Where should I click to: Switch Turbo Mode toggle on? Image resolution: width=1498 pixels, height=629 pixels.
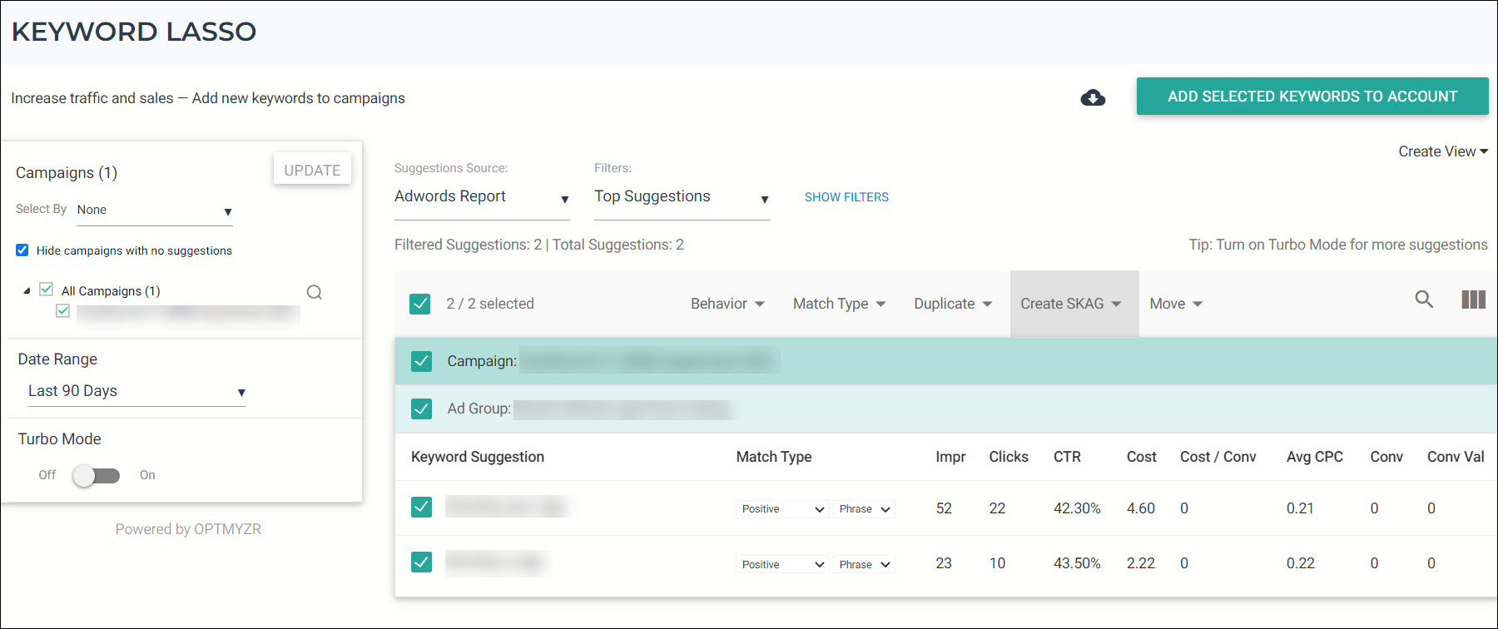point(96,475)
